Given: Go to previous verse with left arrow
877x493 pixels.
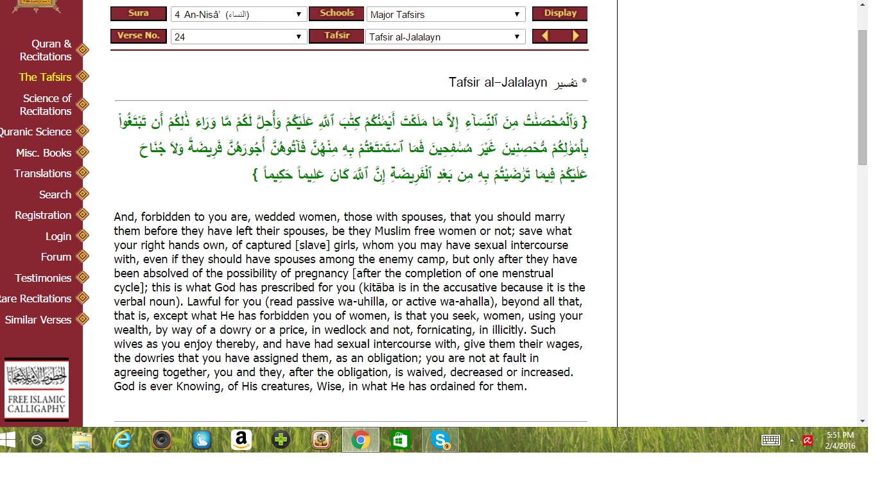Looking at the screenshot, I should [x=546, y=36].
